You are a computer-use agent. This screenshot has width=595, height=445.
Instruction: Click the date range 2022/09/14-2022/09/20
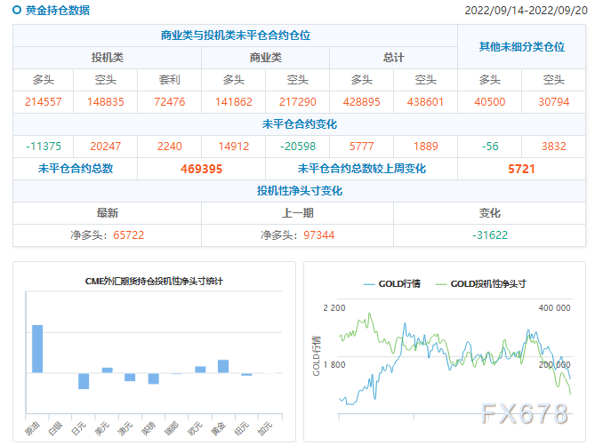pos(526,11)
